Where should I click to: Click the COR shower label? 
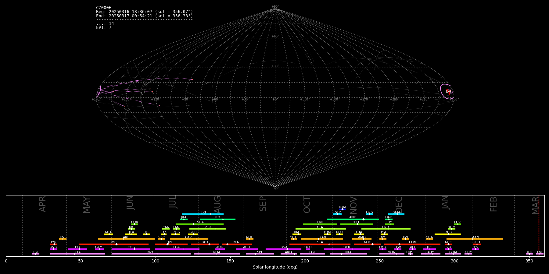[135, 222]
